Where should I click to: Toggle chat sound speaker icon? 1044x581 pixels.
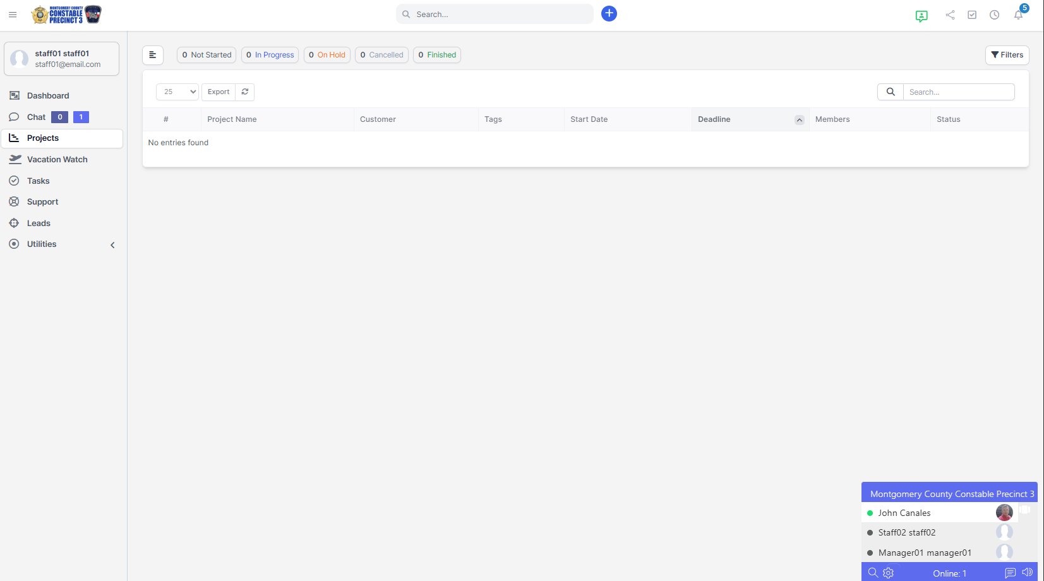point(1027,572)
